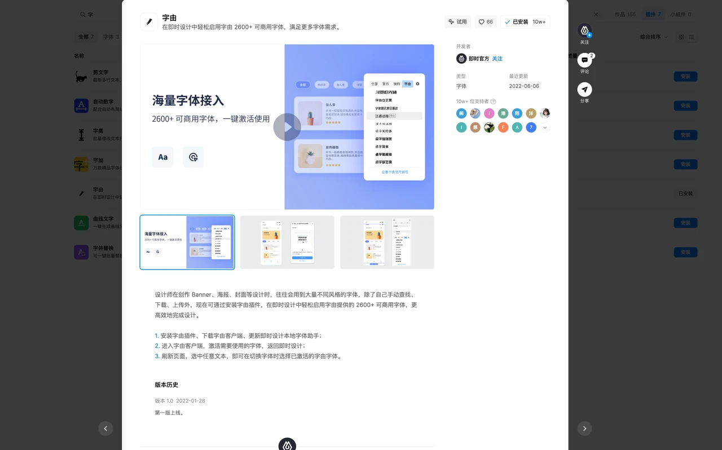Select the second preview thumbnail
The image size is (722, 450).
pos(287,242)
